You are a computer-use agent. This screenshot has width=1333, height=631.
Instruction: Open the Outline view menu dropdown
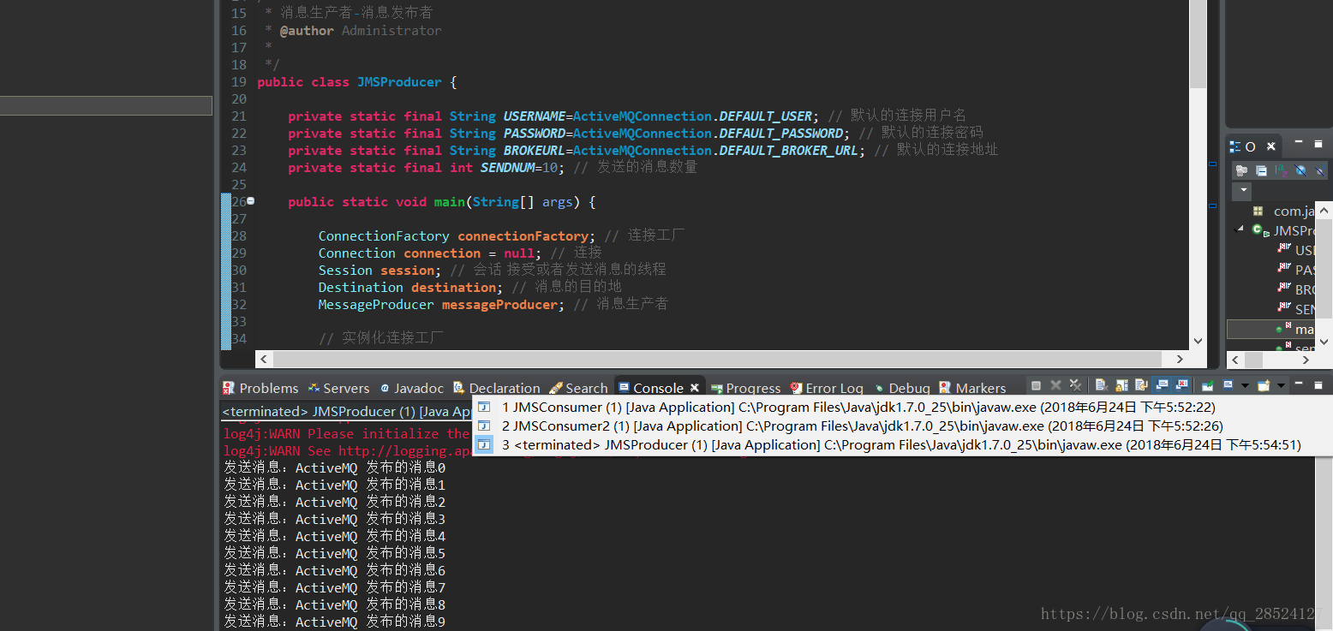point(1242,191)
